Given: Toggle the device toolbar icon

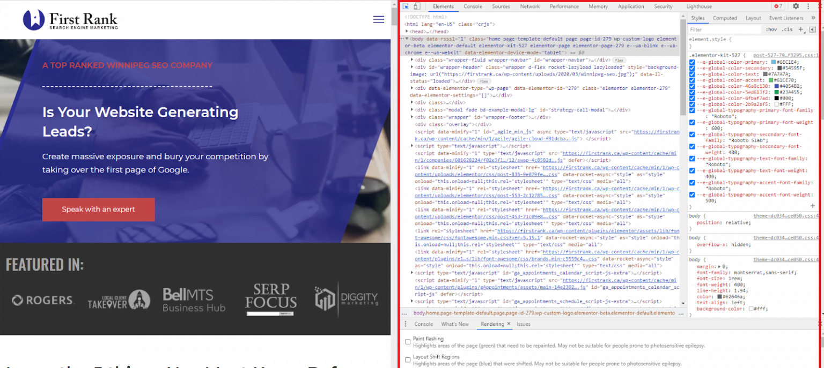Looking at the screenshot, I should click(417, 6).
